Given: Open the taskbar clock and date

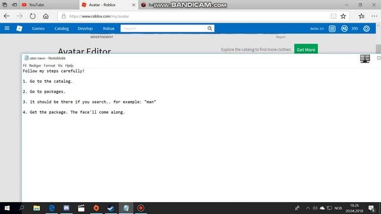Looking at the screenshot, I should tap(354, 208).
